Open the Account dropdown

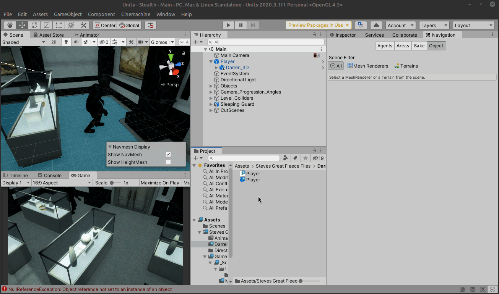tap(400, 25)
